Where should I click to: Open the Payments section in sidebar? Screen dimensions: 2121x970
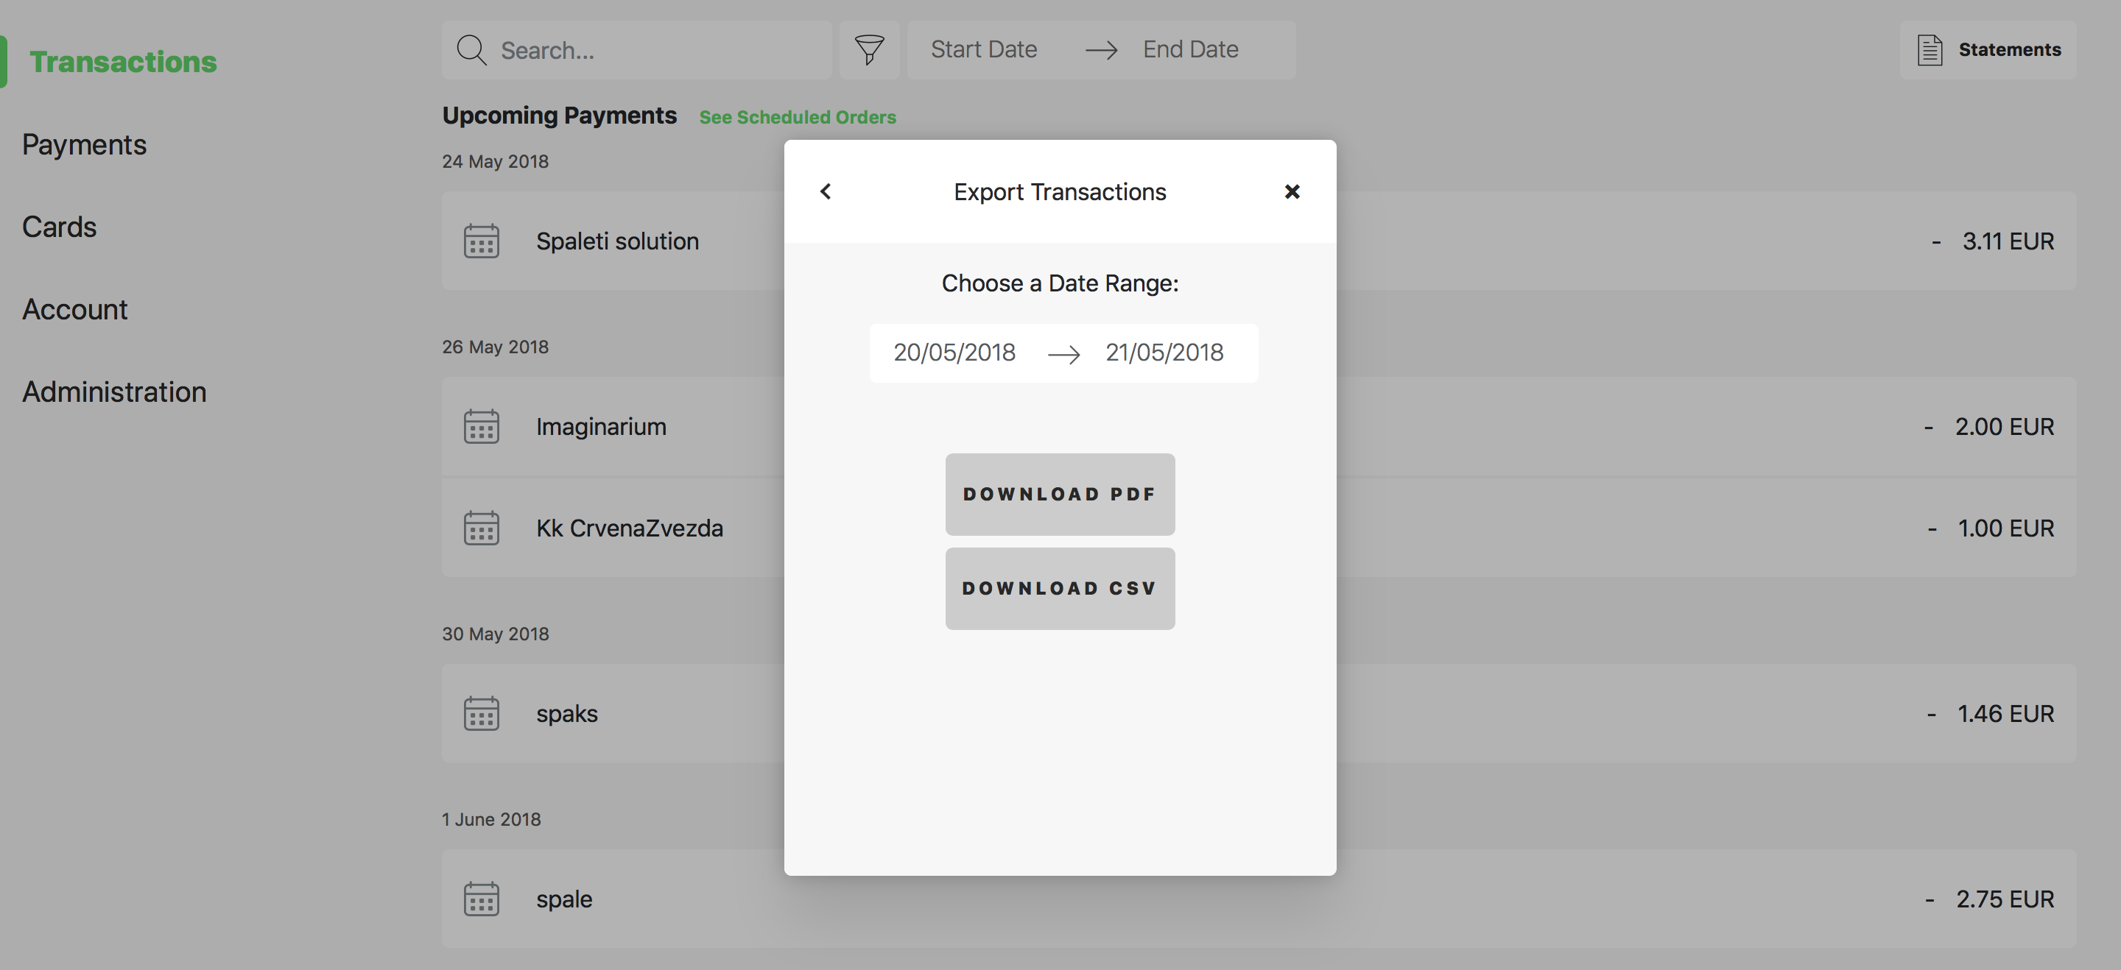(x=84, y=145)
